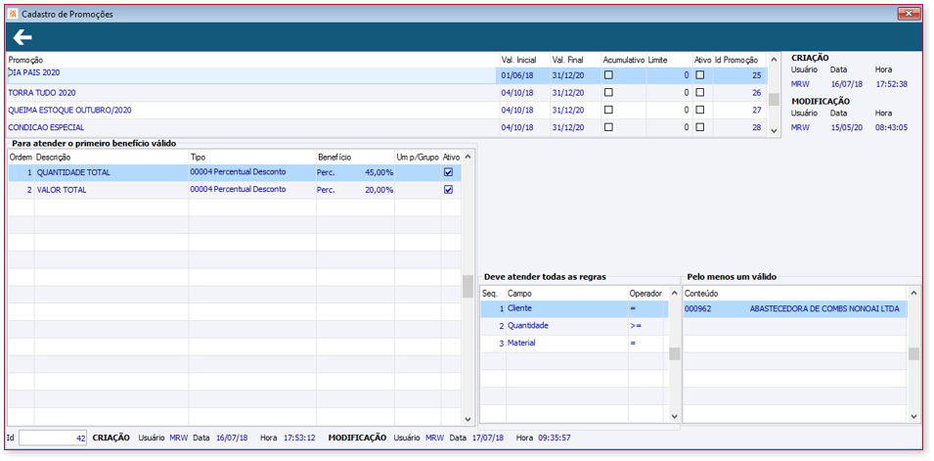This screenshot has height=461, width=934.
Task: Click the 45,00% percentage value
Action: coord(378,172)
